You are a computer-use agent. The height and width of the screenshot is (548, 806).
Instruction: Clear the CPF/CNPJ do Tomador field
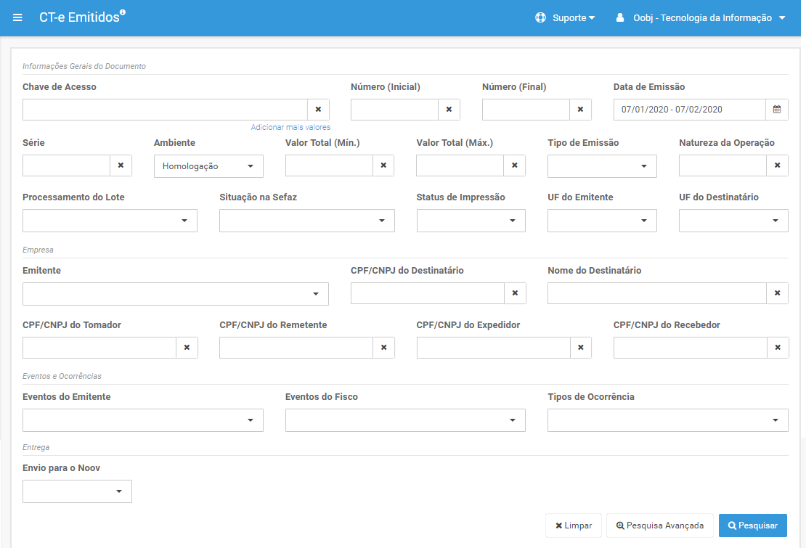(187, 348)
